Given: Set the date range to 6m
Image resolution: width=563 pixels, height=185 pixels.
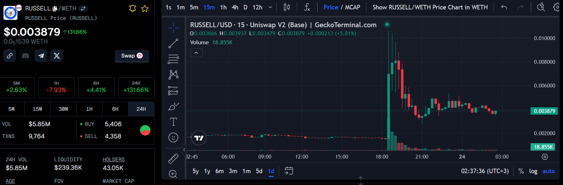Looking at the screenshot, I should (x=219, y=171).
